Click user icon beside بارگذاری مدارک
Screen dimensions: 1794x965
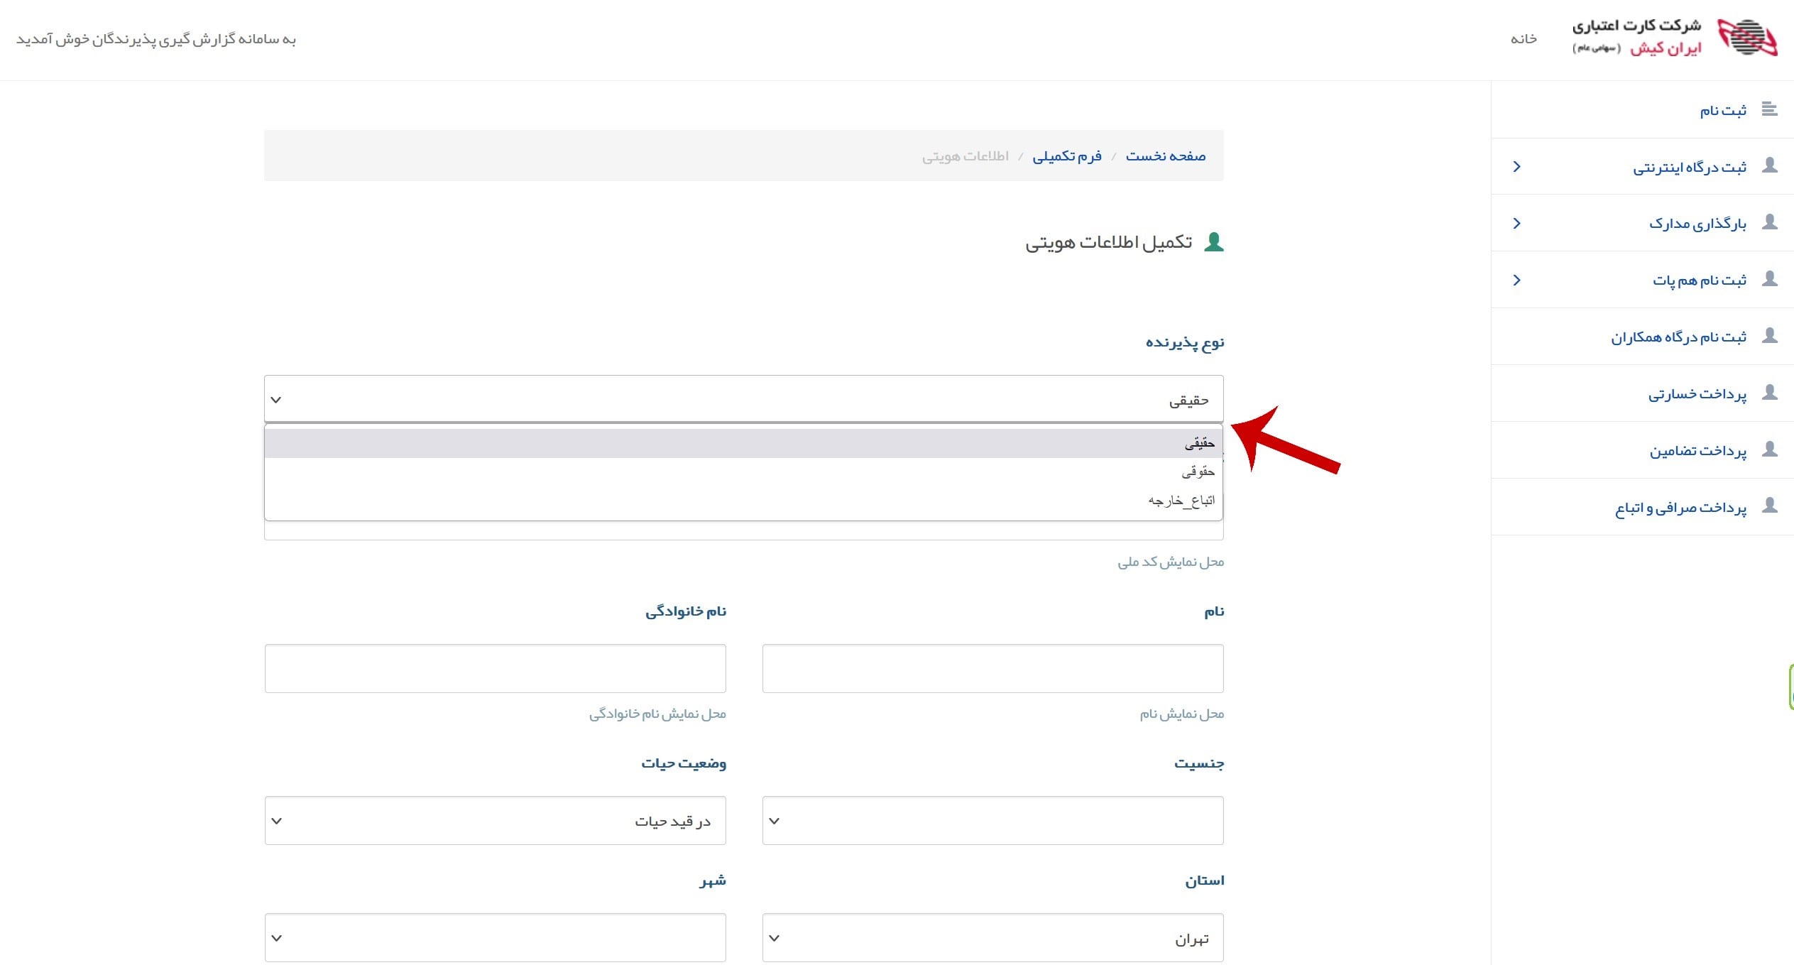(x=1770, y=222)
